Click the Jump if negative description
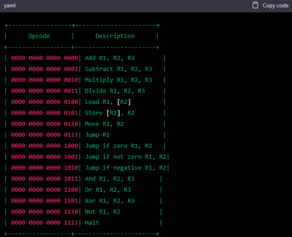This screenshot has height=237, width=292. click(x=125, y=168)
